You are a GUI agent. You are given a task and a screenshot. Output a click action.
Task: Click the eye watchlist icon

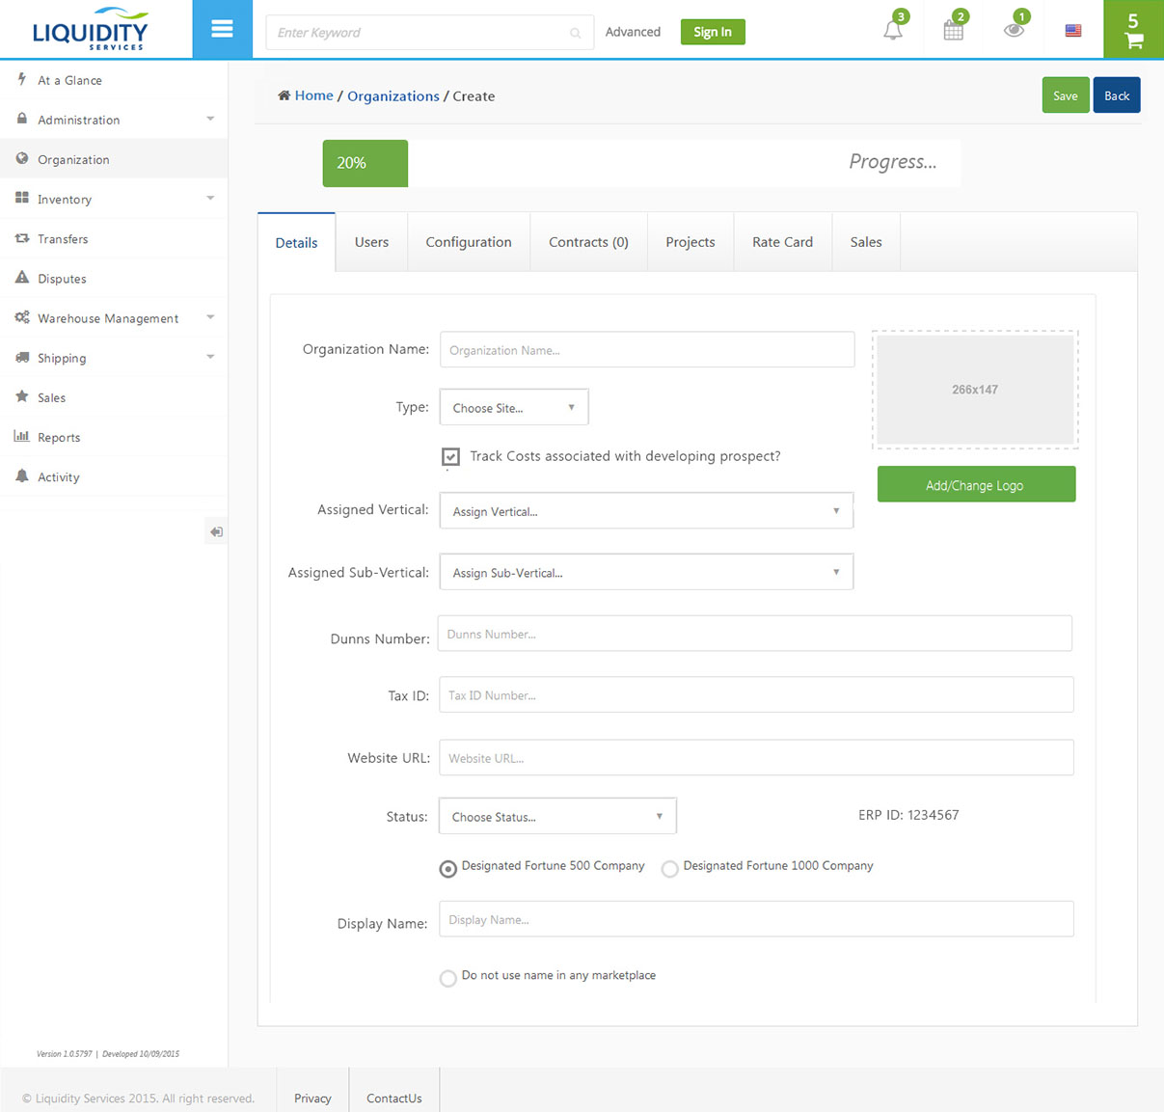[1013, 30]
